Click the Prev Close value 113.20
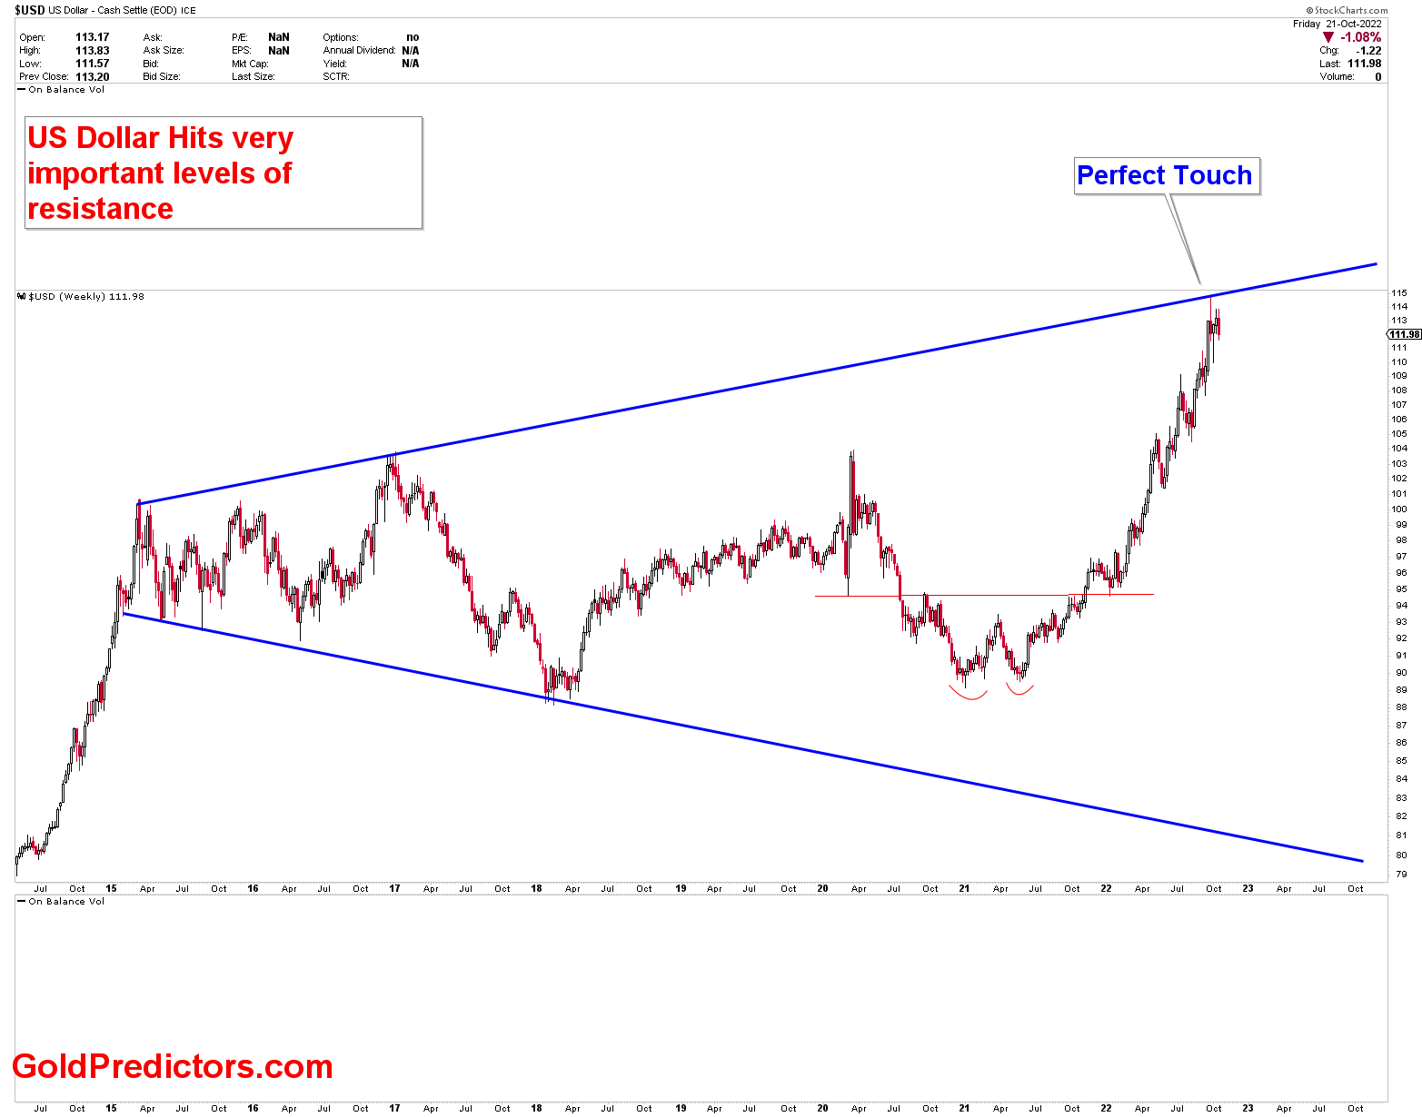This screenshot has width=1422, height=1117. coord(92,76)
